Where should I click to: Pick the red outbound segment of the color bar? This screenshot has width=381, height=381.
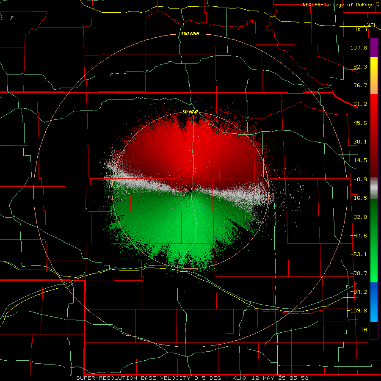coord(374,135)
